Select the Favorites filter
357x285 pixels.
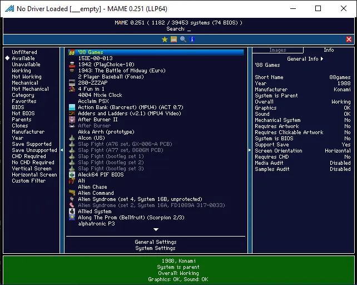(x=24, y=101)
